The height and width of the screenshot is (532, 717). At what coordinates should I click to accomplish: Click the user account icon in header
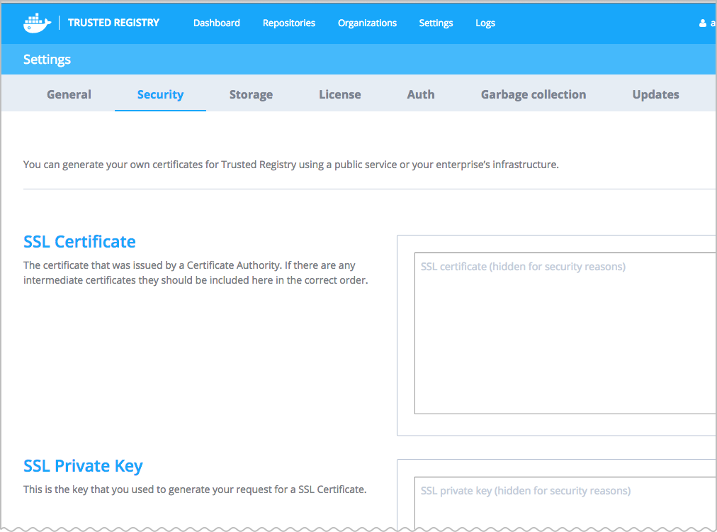pos(703,23)
